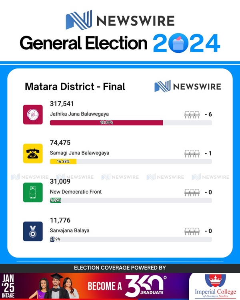Click the Jathika Jana Balawegaya compass icon
This screenshot has width=240, height=300.
click(x=33, y=115)
